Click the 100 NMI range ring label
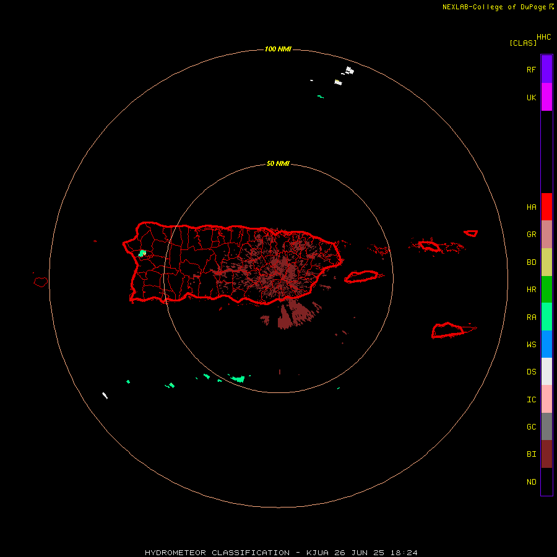 coord(278,49)
